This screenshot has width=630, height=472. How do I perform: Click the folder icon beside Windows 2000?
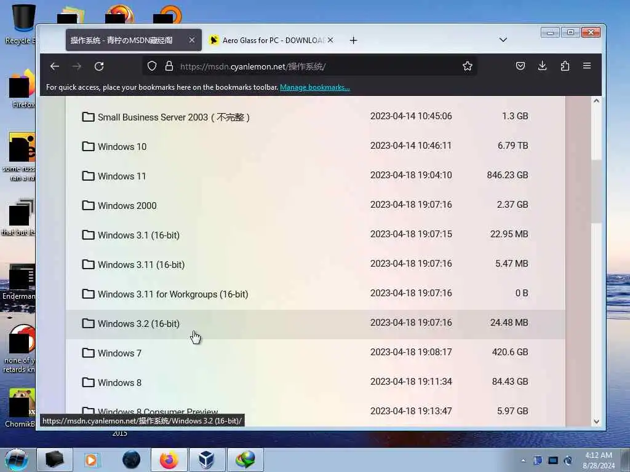pyautogui.click(x=88, y=205)
